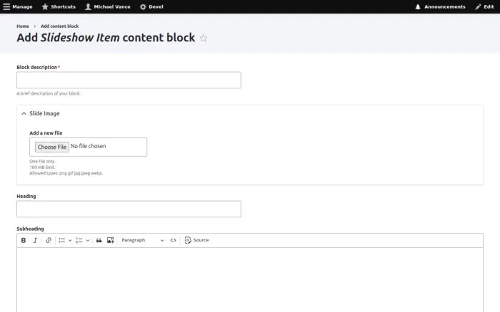Insert image via upload icon
This screenshot has height=312, width=500.
[x=110, y=241]
